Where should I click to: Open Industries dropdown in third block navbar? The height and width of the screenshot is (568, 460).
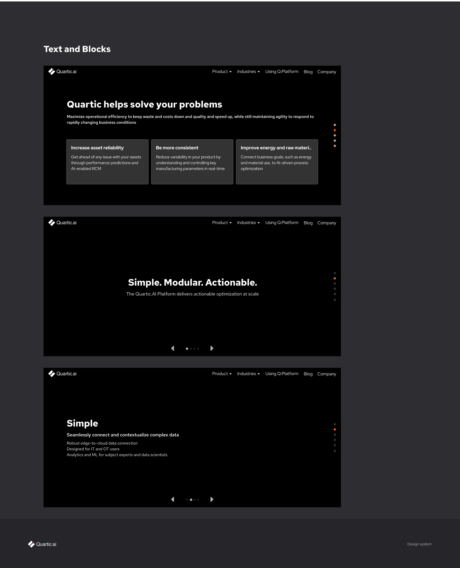(248, 374)
